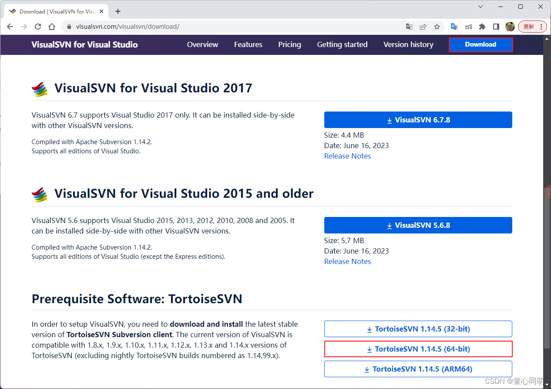551x389 pixels.
Task: Share this page icon in address bar
Action: [x=423, y=27]
